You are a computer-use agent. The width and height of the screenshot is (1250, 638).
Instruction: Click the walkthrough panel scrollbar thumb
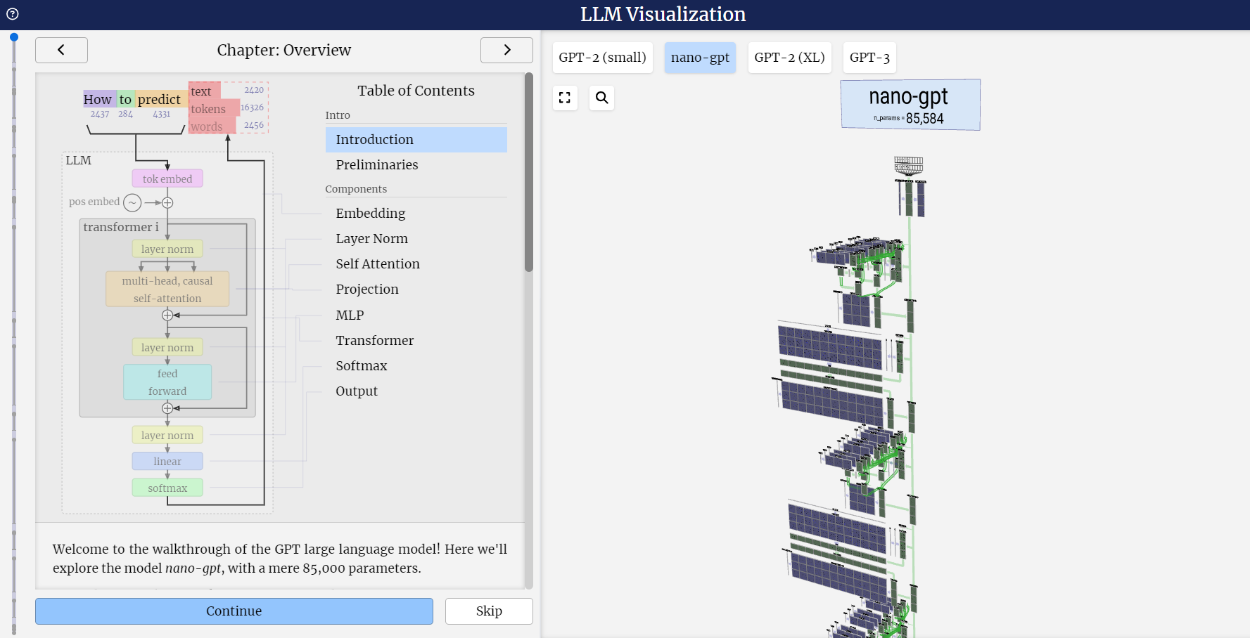coord(529,172)
